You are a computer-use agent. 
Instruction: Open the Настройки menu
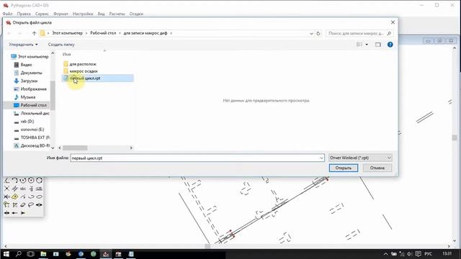(83, 14)
